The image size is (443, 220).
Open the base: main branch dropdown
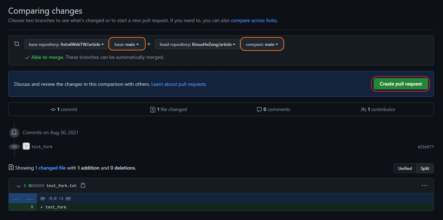127,44
